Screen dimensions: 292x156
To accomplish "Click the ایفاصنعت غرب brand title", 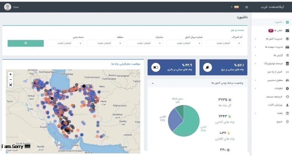I will click(x=272, y=7).
